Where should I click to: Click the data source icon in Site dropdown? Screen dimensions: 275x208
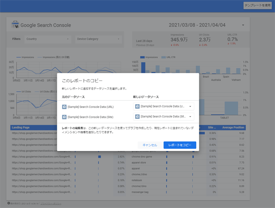point(137,117)
